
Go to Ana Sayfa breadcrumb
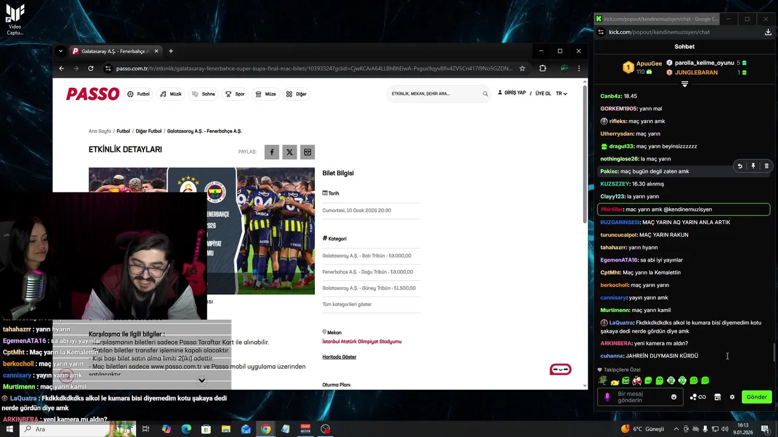click(x=100, y=131)
